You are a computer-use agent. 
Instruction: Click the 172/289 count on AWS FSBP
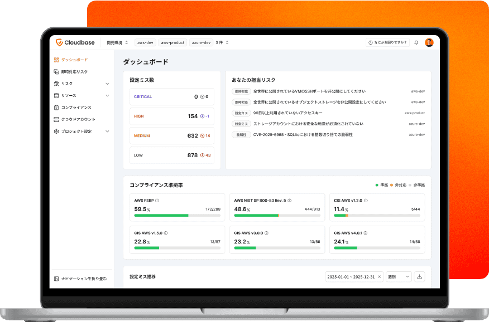(213, 209)
